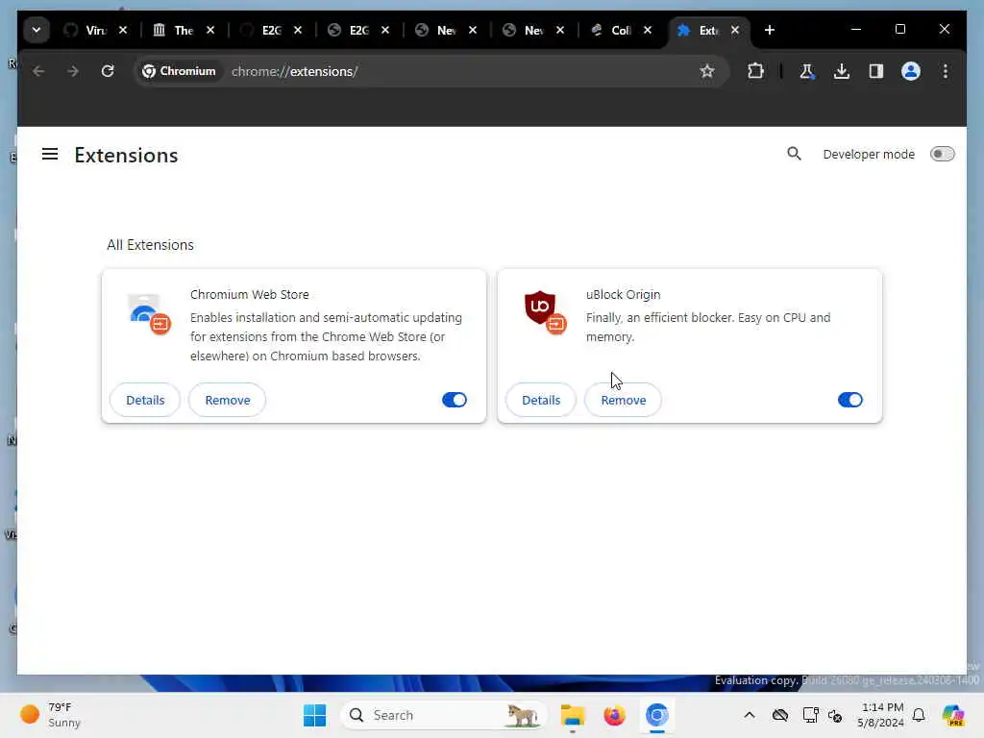The image size is (984, 738).
Task: Show hidden system tray icons chevron
Action: tap(750, 715)
